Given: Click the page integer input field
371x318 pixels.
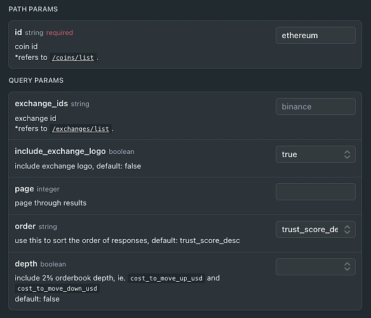Looking at the screenshot, I should [x=315, y=191].
